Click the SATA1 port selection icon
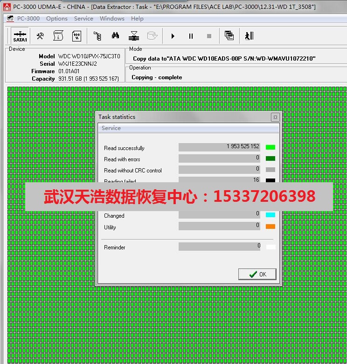347x364 pixels. click(x=20, y=36)
